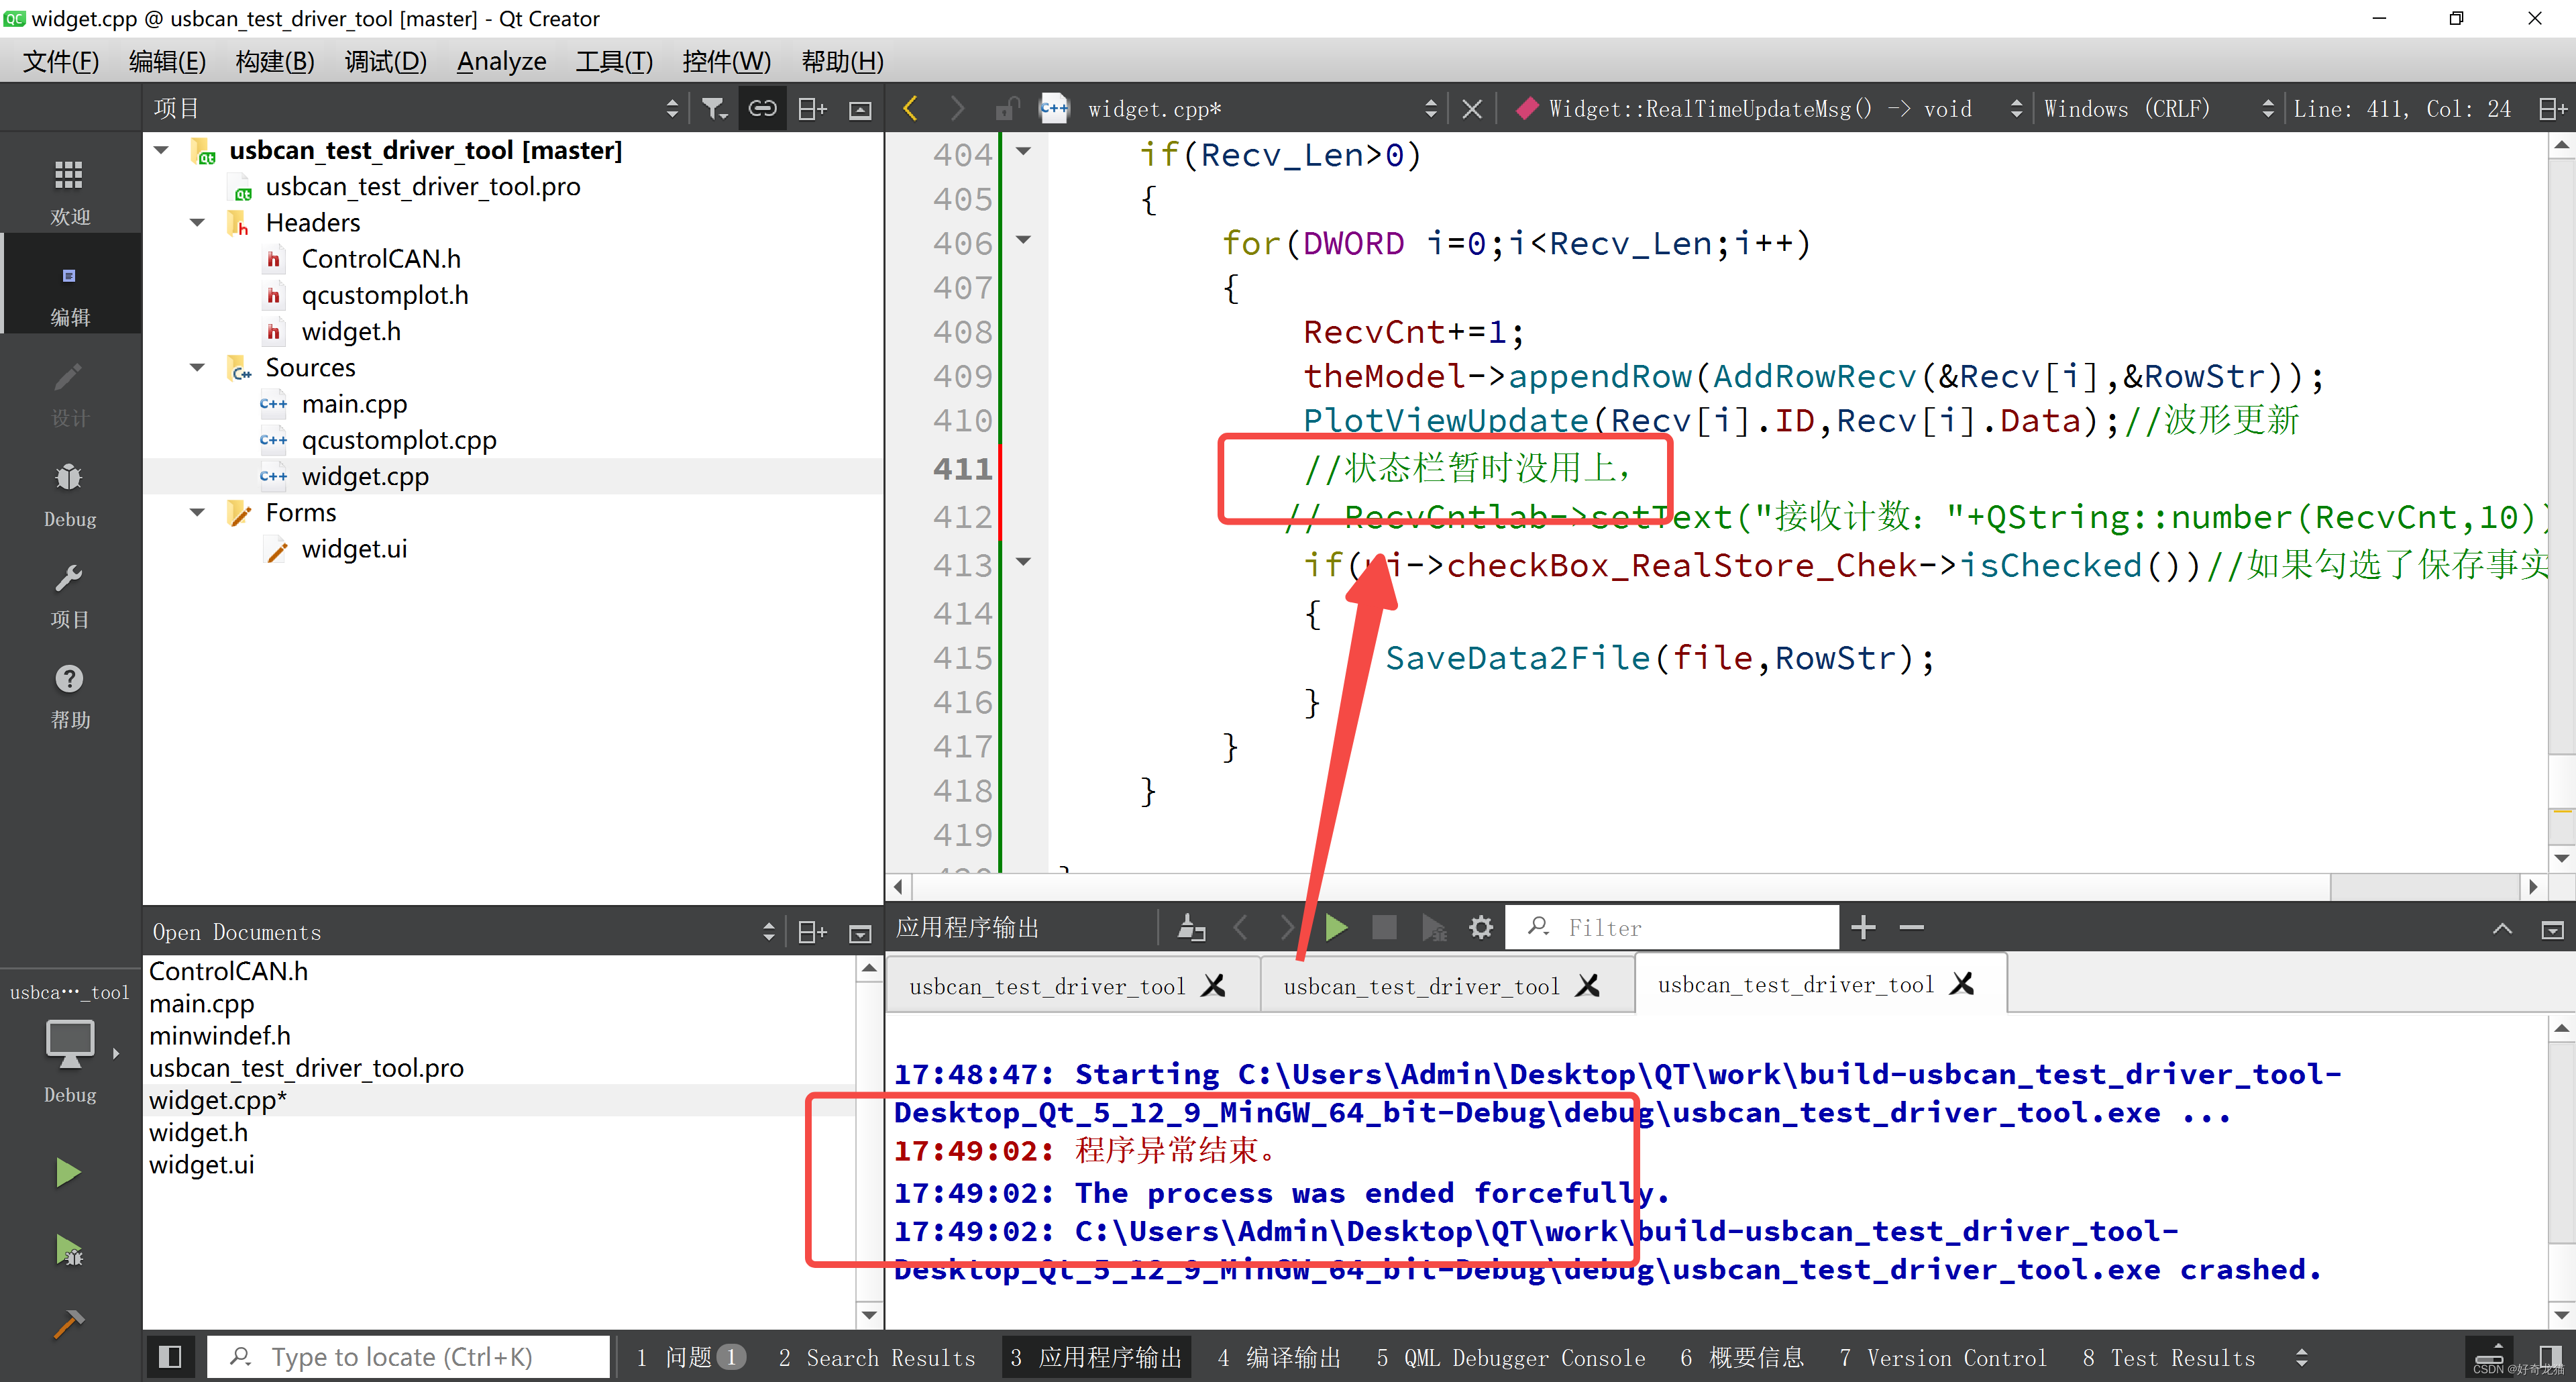Toggle right sidebar in bottom-right corner
This screenshot has width=2576, height=1382.
(2550, 1355)
